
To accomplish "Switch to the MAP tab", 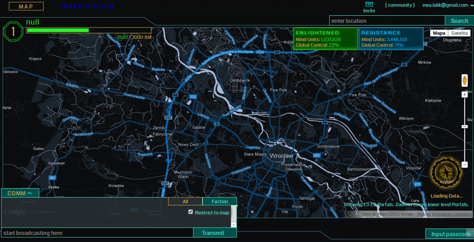I will point(26,6).
